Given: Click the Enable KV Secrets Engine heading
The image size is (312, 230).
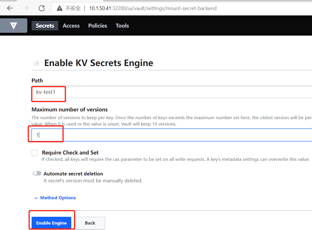Looking at the screenshot, I should tap(99, 63).
